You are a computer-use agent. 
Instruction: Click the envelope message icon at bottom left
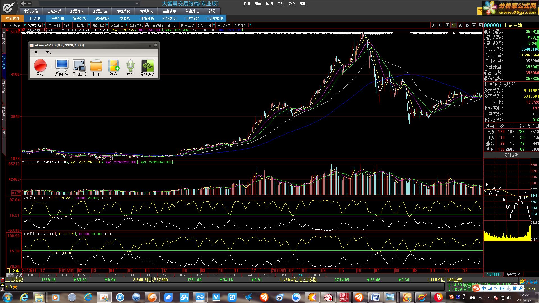pyautogui.click(x=3, y=285)
